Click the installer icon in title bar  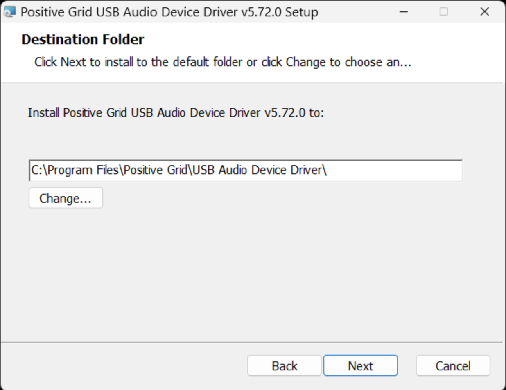coord(9,12)
